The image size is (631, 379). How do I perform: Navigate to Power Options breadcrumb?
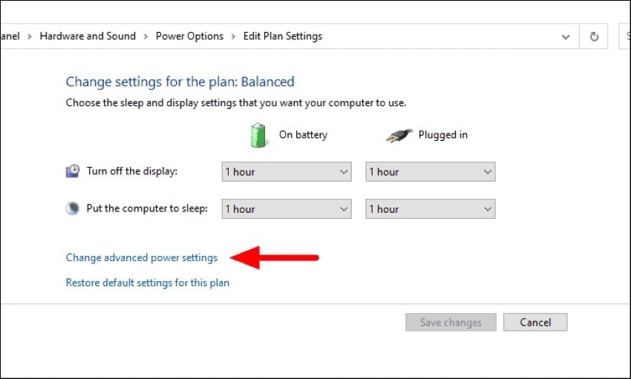pyautogui.click(x=189, y=36)
